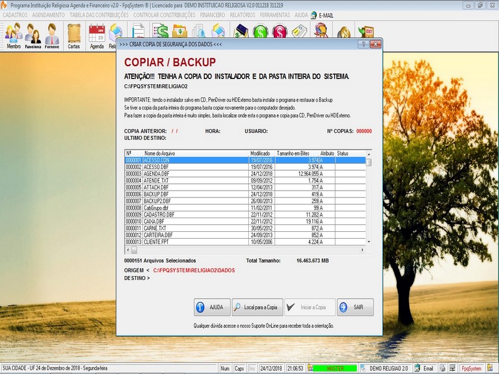Click the rightmost user icon in status bar
Image resolution: width=499 pixels, height=374 pixels.
pos(490,368)
